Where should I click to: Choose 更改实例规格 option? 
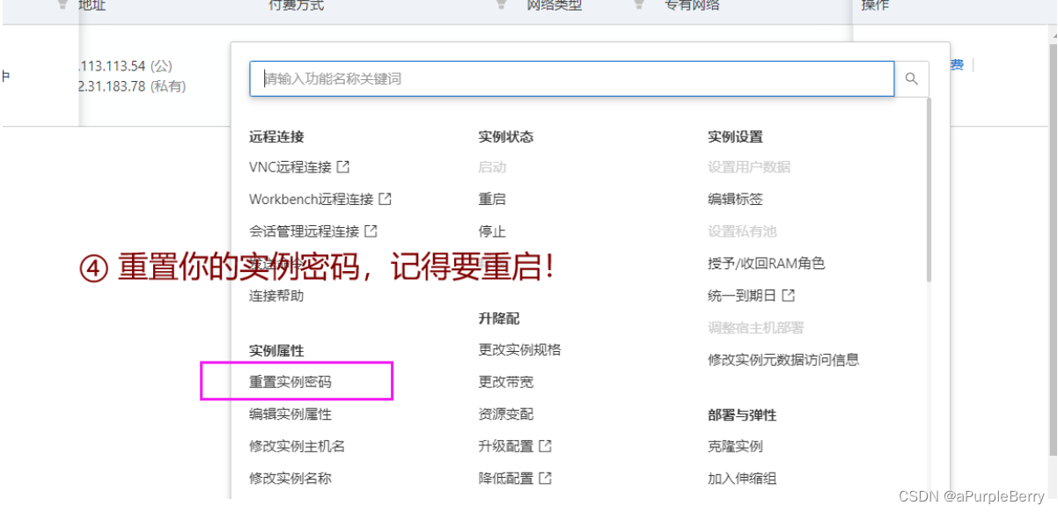tap(519, 349)
